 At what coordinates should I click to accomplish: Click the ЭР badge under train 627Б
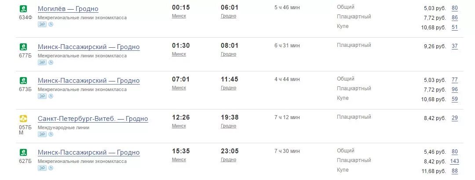pos(42,168)
